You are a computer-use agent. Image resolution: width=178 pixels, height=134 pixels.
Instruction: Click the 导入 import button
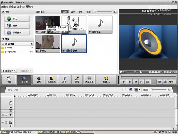17,19
